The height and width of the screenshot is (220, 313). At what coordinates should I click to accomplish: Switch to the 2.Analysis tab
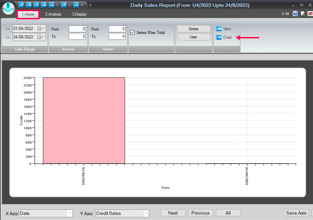pos(53,14)
